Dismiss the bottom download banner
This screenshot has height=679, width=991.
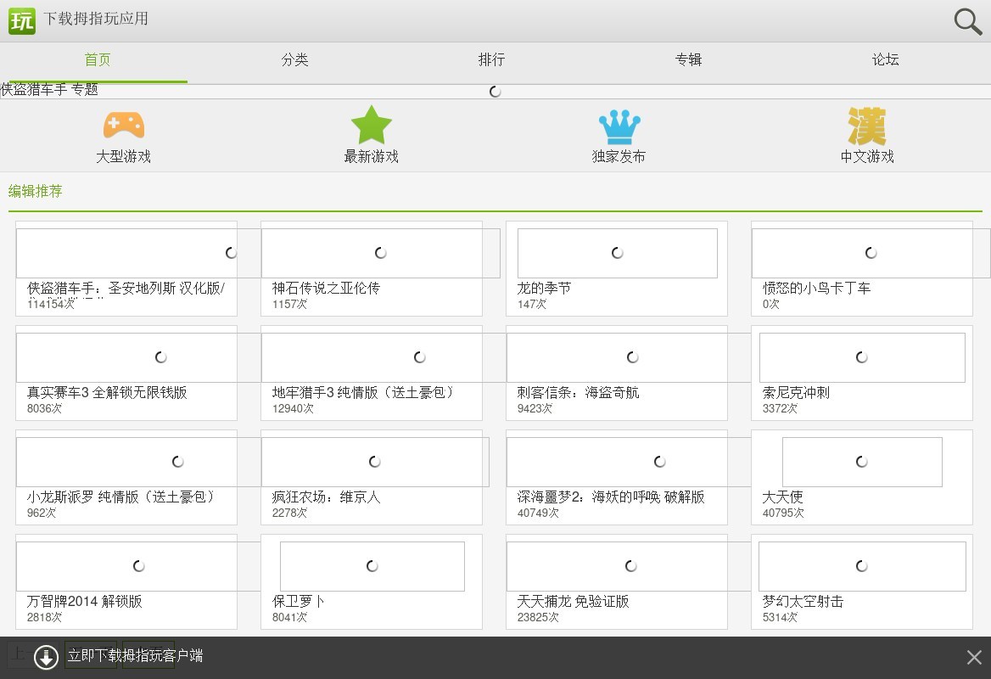[974, 657]
